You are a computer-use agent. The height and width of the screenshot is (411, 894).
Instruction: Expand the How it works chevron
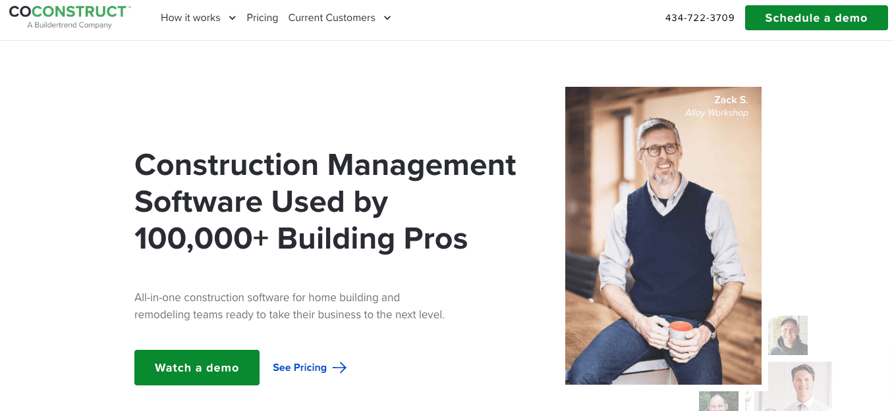click(232, 18)
